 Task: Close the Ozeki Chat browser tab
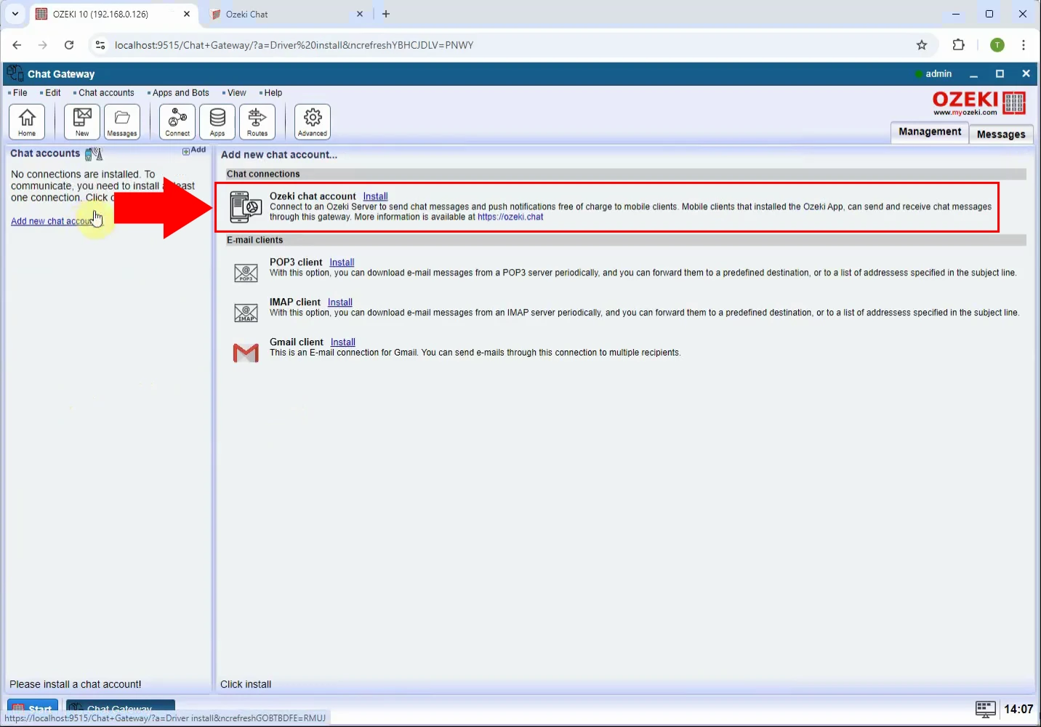click(x=360, y=14)
